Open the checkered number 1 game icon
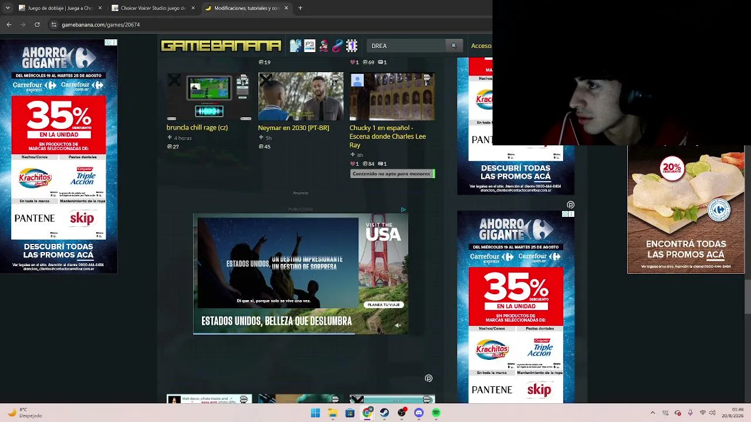This screenshot has width=751, height=422. 351,46
